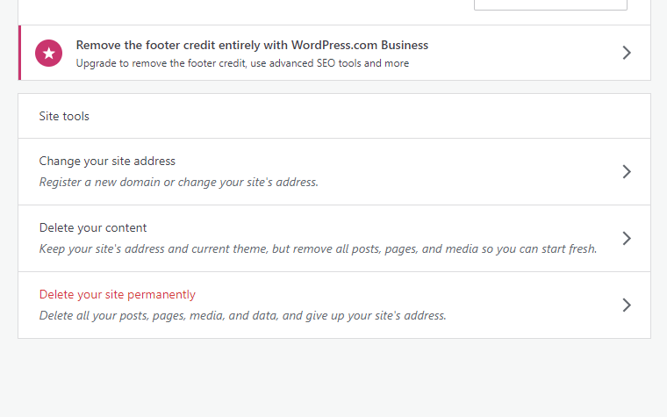Click 'Delete all your posts, pages' description
This screenshot has width=667, height=417.
[x=114, y=316]
